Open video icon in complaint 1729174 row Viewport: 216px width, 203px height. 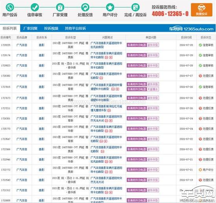click(x=111, y=57)
